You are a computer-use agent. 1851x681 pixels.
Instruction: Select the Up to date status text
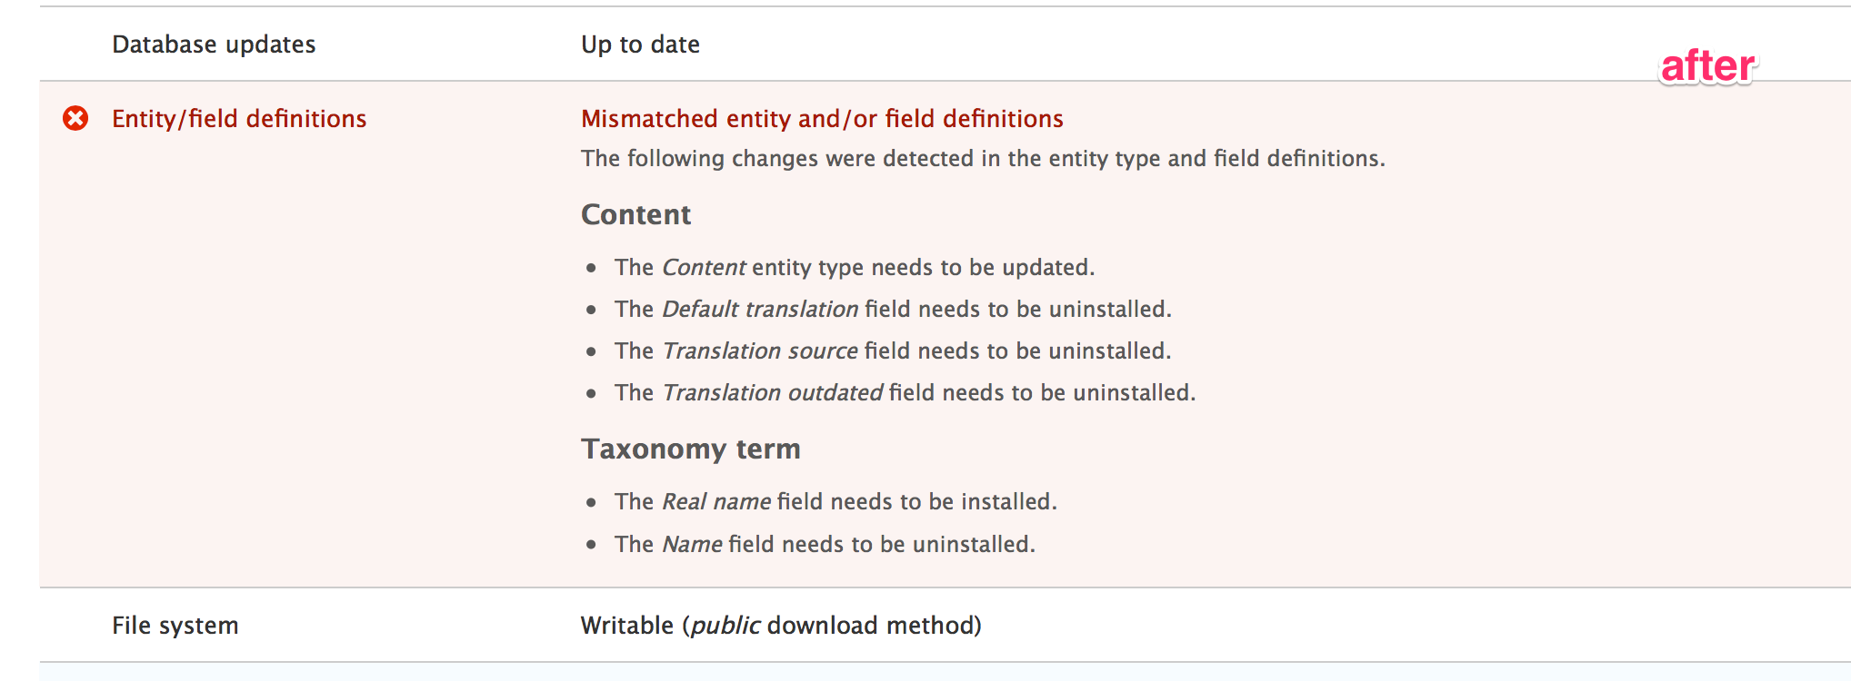pyautogui.click(x=640, y=44)
